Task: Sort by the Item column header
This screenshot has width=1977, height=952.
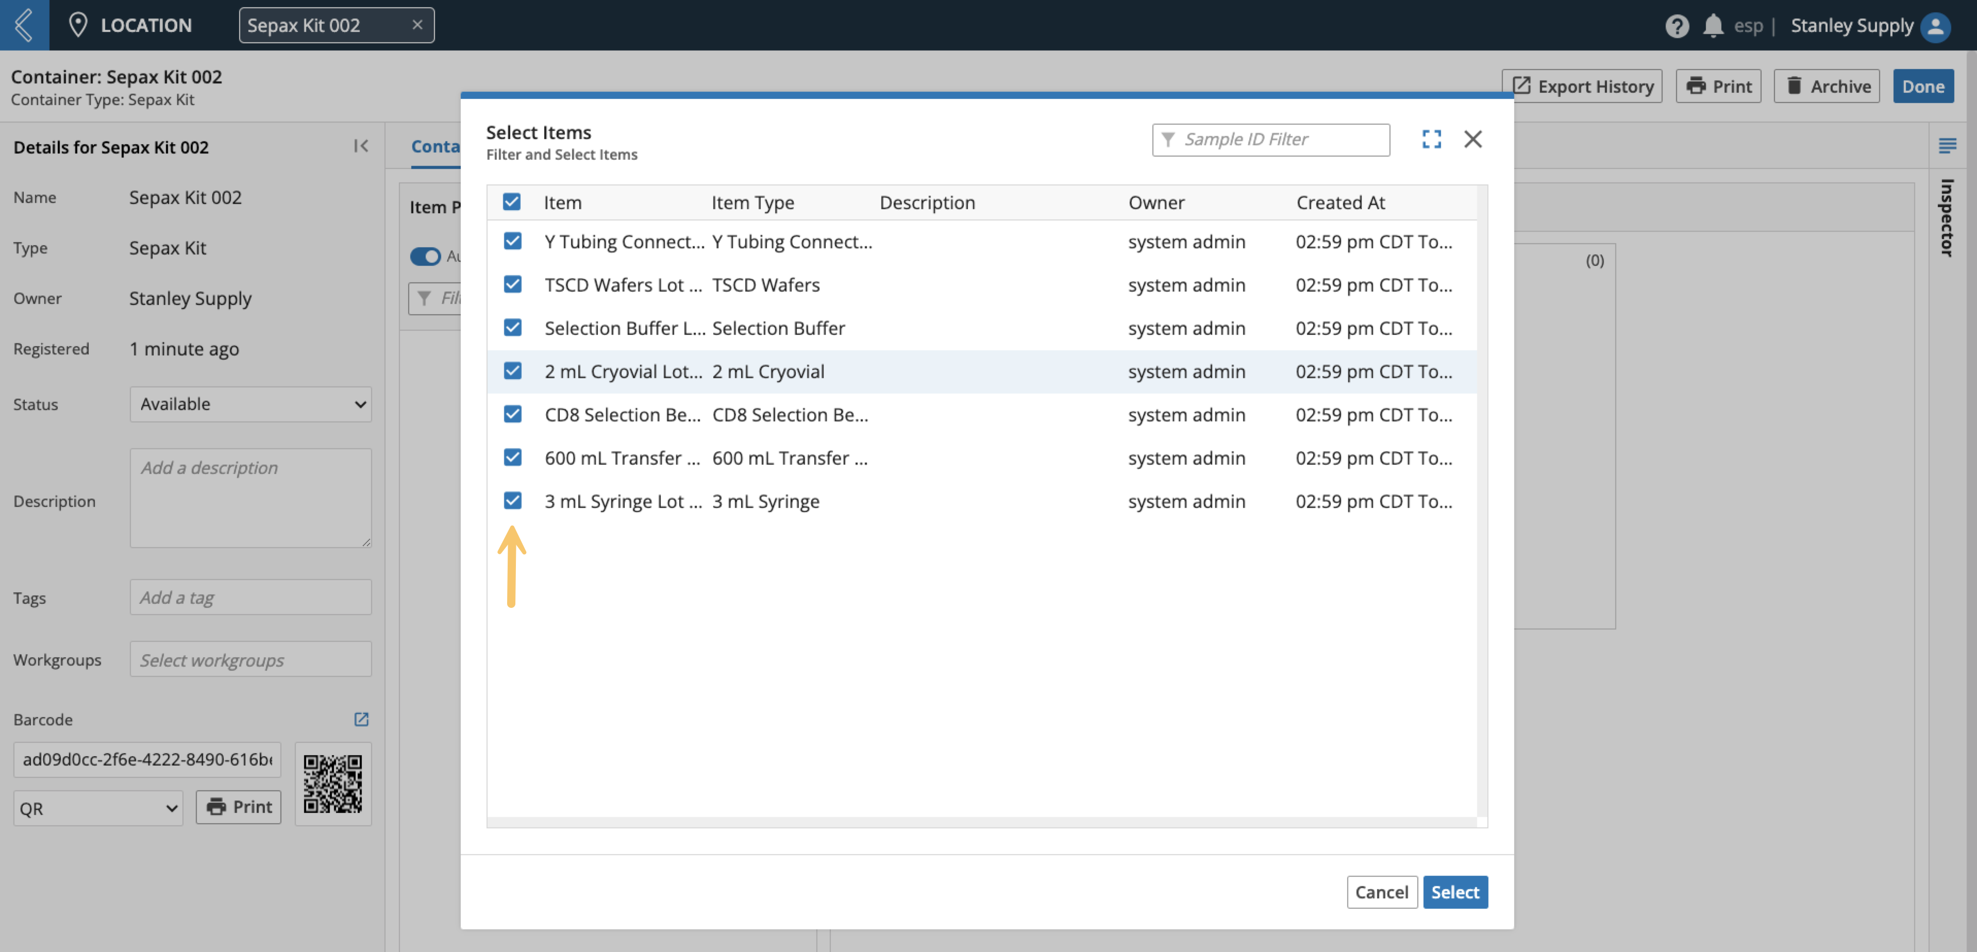Action: pos(563,202)
